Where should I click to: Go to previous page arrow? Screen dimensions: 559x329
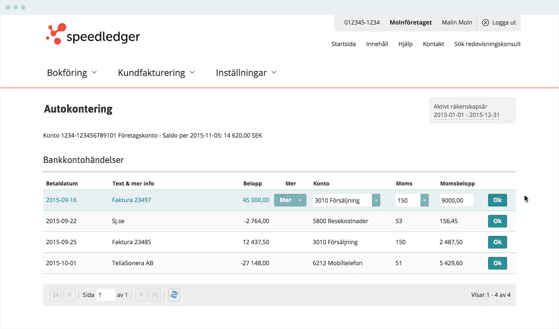69,295
